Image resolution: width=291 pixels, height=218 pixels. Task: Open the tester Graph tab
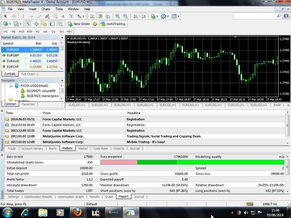(x=109, y=197)
